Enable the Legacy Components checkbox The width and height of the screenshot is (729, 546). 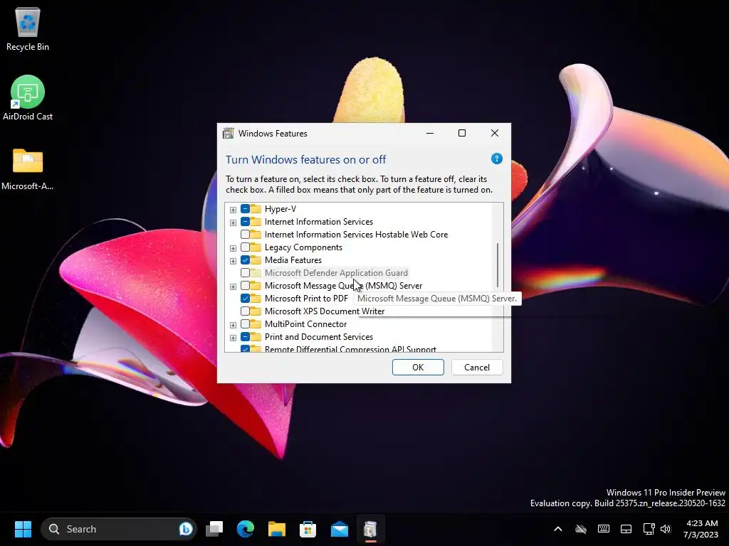point(245,247)
